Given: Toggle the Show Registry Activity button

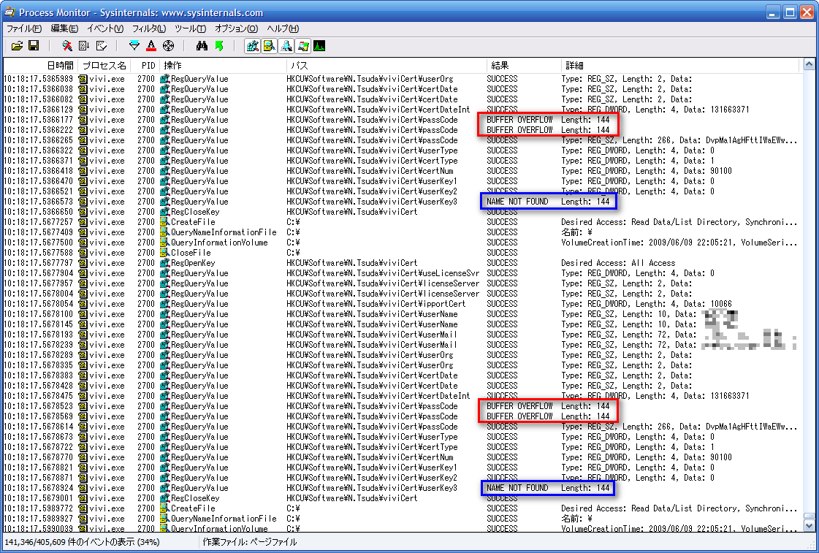Looking at the screenshot, I should [253, 46].
